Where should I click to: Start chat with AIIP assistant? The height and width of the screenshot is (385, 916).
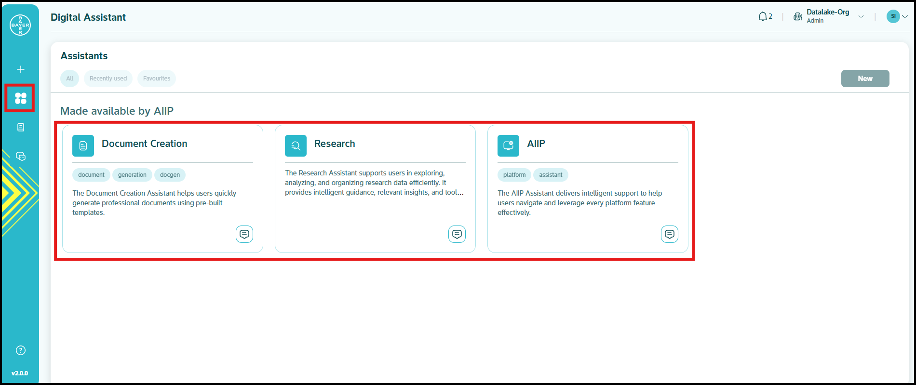(x=669, y=234)
